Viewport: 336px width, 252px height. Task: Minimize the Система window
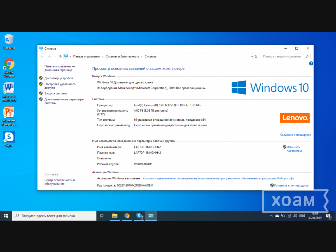(285, 48)
